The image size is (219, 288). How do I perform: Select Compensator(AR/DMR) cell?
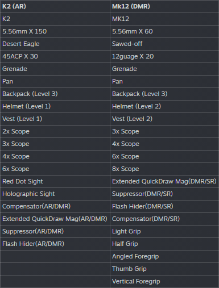(x=55, y=206)
